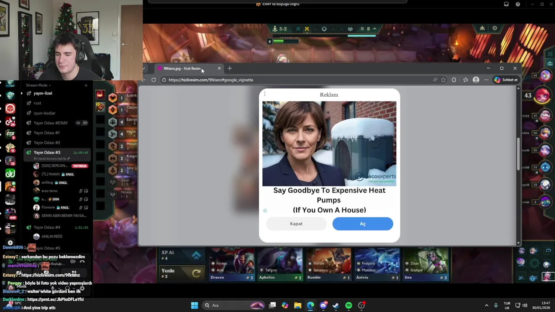This screenshot has height=312, width=555.
Task: Show hidden system tray icons
Action: [x=486, y=305]
